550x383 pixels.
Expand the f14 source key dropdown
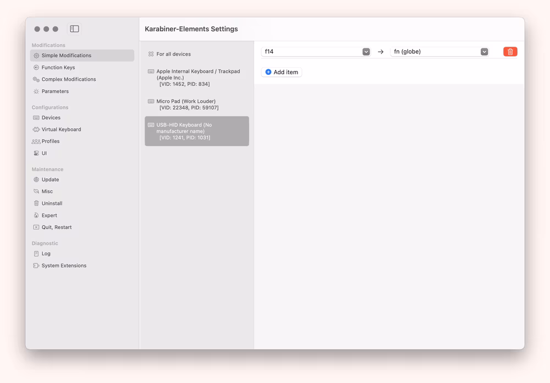pos(366,52)
